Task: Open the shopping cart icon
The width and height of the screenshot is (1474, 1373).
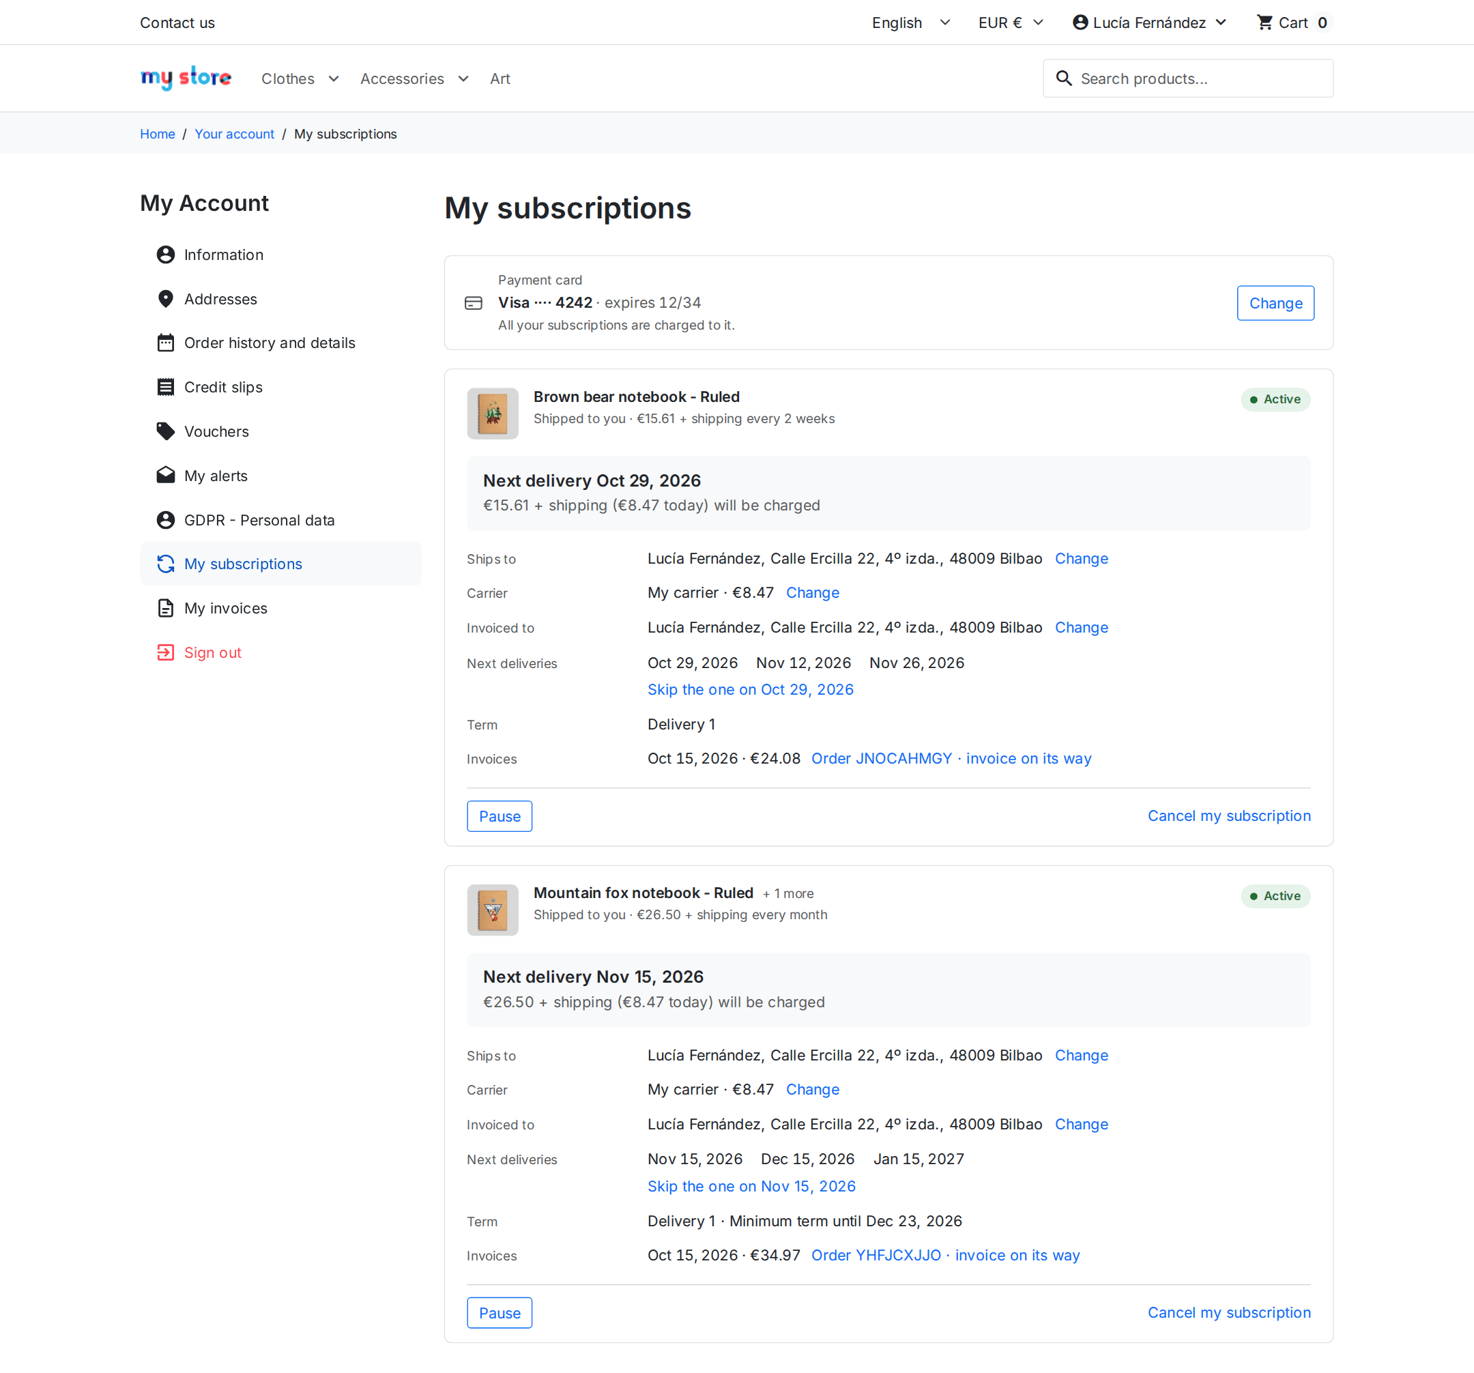Action: point(1265,23)
